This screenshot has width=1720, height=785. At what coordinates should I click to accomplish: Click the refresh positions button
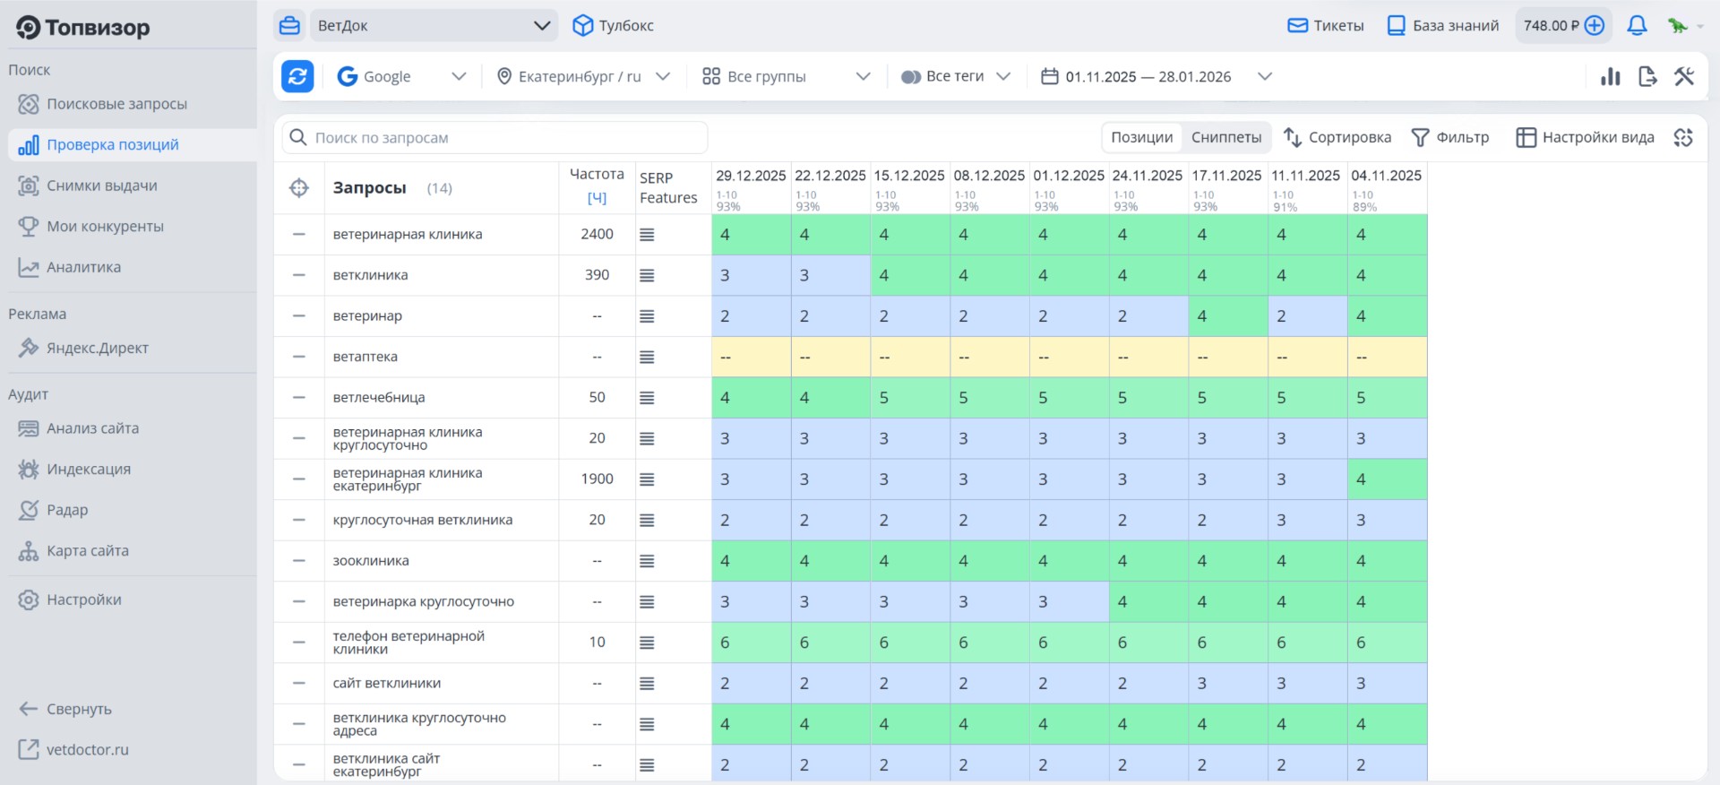point(297,77)
